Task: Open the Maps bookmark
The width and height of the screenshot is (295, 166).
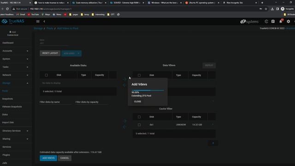Action: (x=46, y=14)
